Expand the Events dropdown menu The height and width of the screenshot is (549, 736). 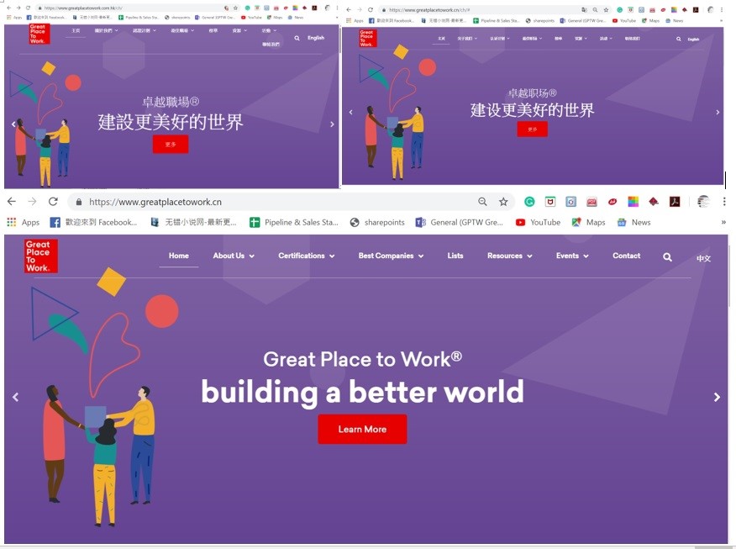click(572, 256)
